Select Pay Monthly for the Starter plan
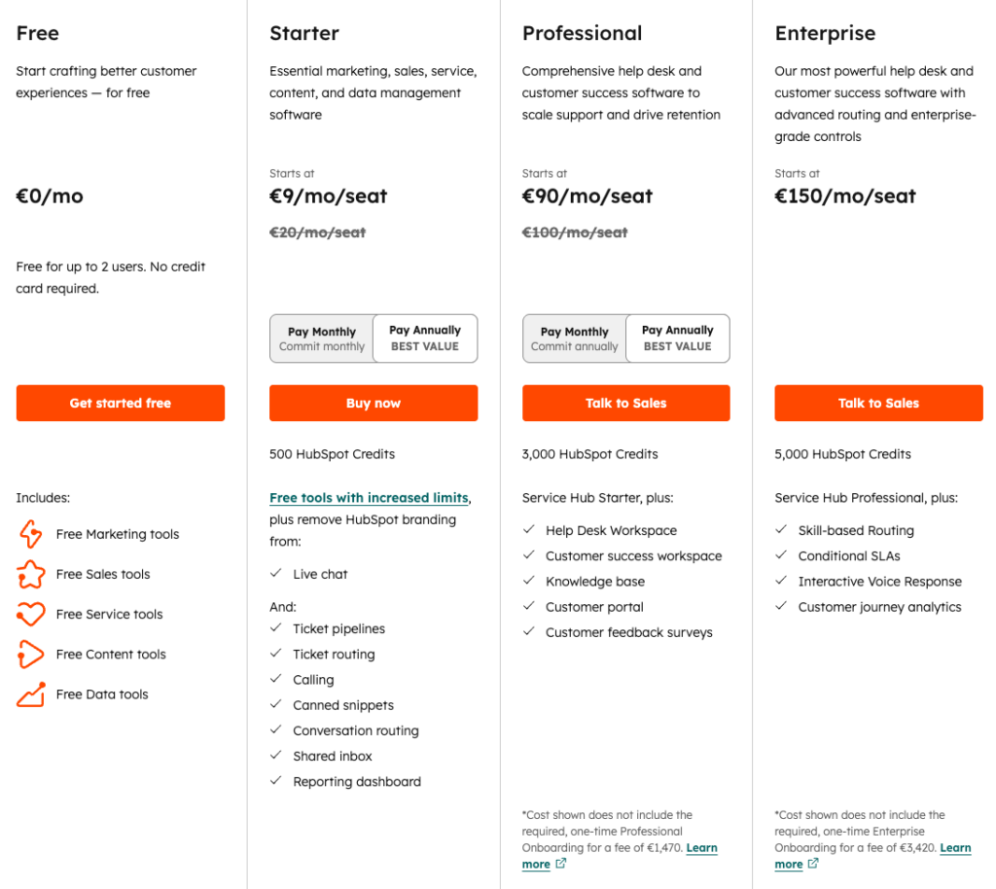 coord(321,338)
